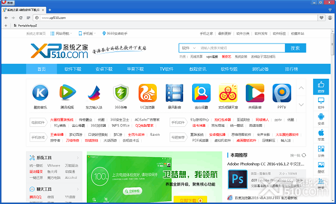Expand the 手机版 dropdown
This screenshot has width=336, height=204.
coord(87,34)
